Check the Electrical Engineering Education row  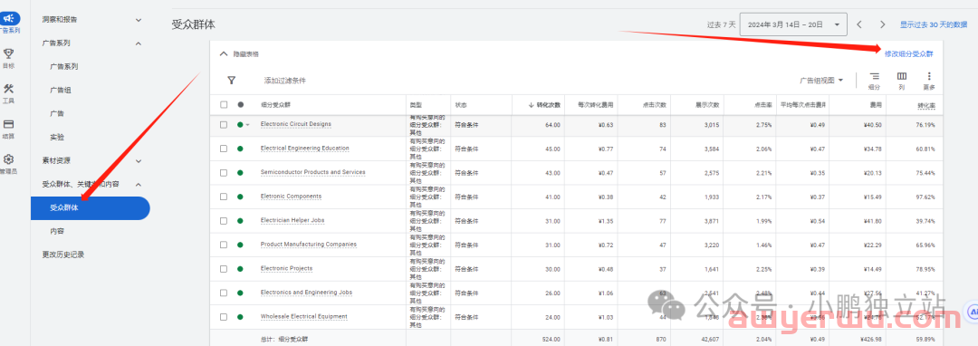point(224,149)
